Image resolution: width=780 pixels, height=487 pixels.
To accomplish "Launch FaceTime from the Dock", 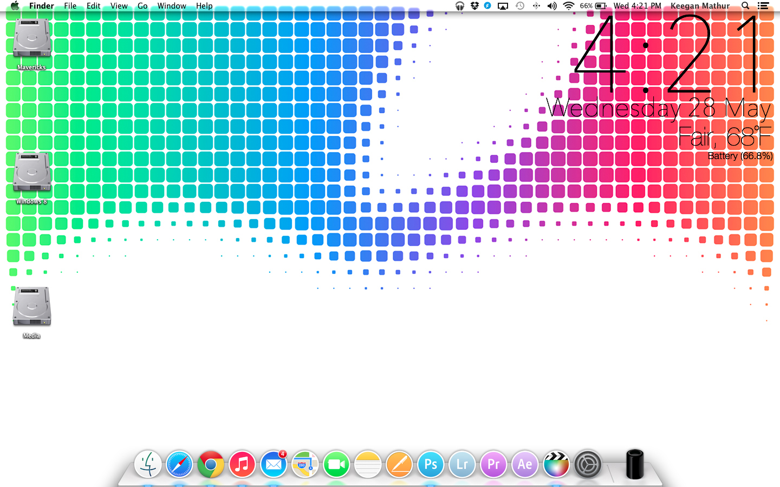I will 336,464.
